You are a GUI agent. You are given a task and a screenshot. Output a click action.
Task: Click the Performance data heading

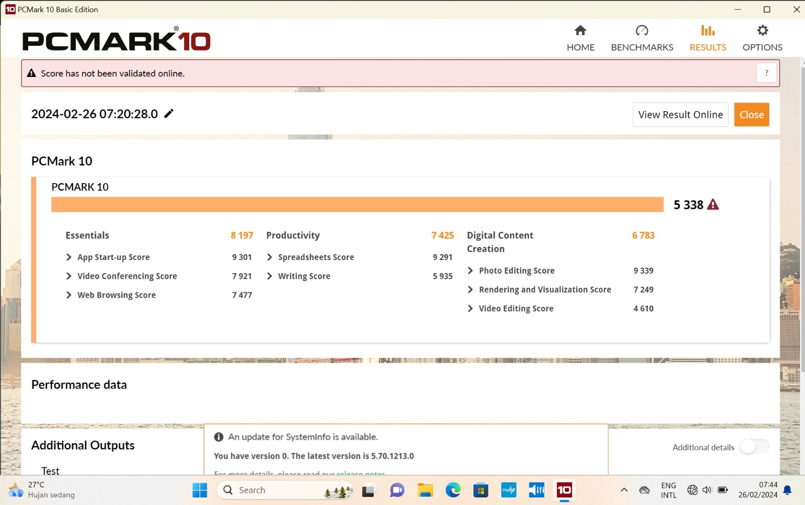pyautogui.click(x=79, y=385)
